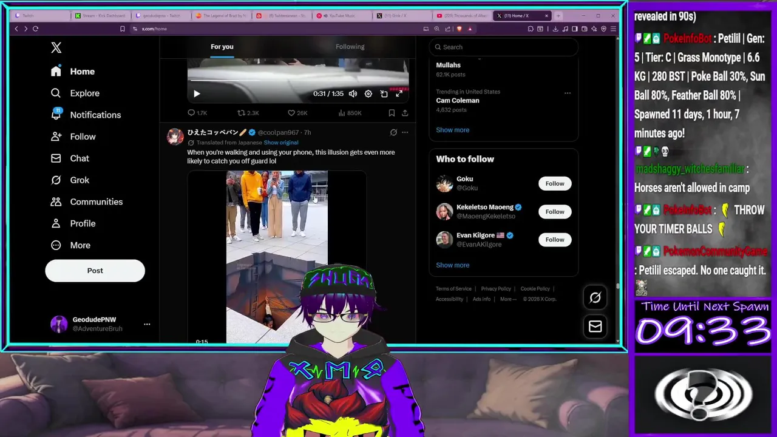Open Grok from the sidebar
The width and height of the screenshot is (777, 437).
click(70, 180)
